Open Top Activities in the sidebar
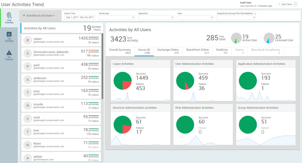This screenshot has width=302, height=163. pyautogui.click(x=9, y=36)
